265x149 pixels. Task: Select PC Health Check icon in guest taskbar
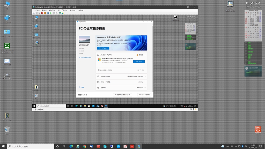click(x=106, y=106)
